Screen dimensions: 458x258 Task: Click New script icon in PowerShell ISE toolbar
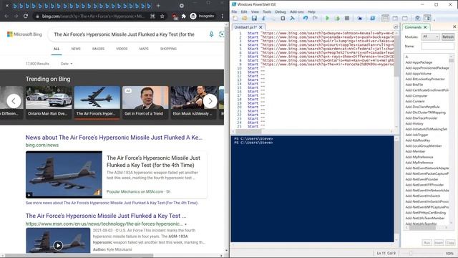tap(235, 18)
